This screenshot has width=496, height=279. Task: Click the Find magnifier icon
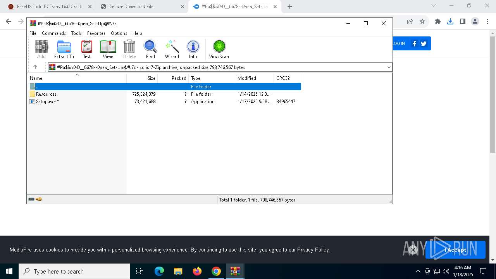point(150,49)
